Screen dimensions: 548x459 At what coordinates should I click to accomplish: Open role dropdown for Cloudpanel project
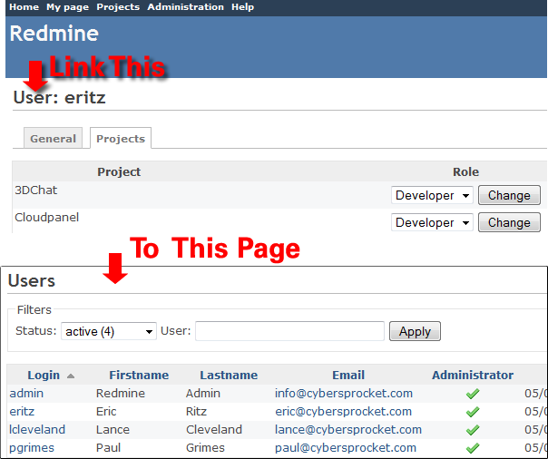[432, 222]
